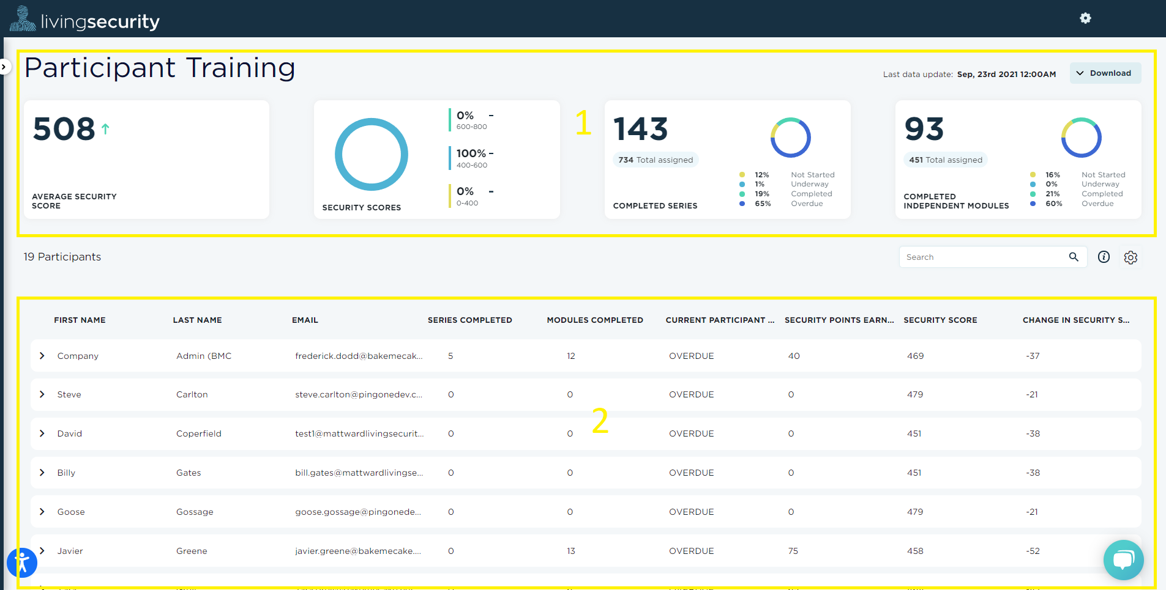Click the green up arrow beside 508
The height and width of the screenshot is (590, 1166).
tap(105, 129)
